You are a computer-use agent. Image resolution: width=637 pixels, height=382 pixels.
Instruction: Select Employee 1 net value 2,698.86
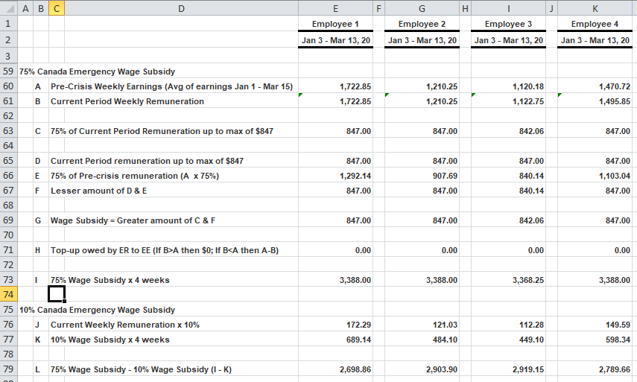point(335,369)
